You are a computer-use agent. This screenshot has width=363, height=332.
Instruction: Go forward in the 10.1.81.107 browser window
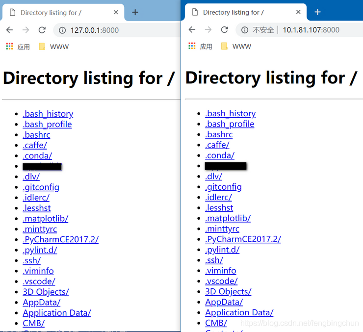point(208,29)
